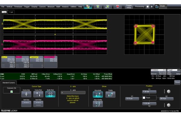This screenshot has height=117, width=181.
Task: Select Vert Rel cursor type
Action: click(x=38, y=104)
